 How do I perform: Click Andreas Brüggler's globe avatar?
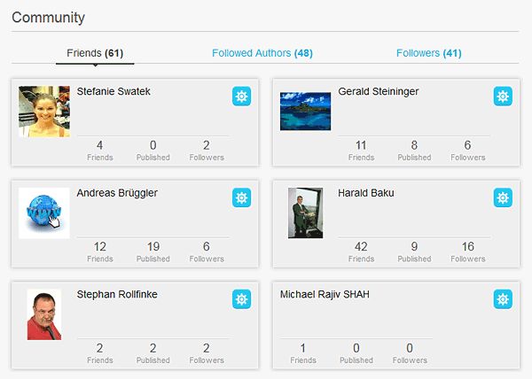(x=43, y=213)
